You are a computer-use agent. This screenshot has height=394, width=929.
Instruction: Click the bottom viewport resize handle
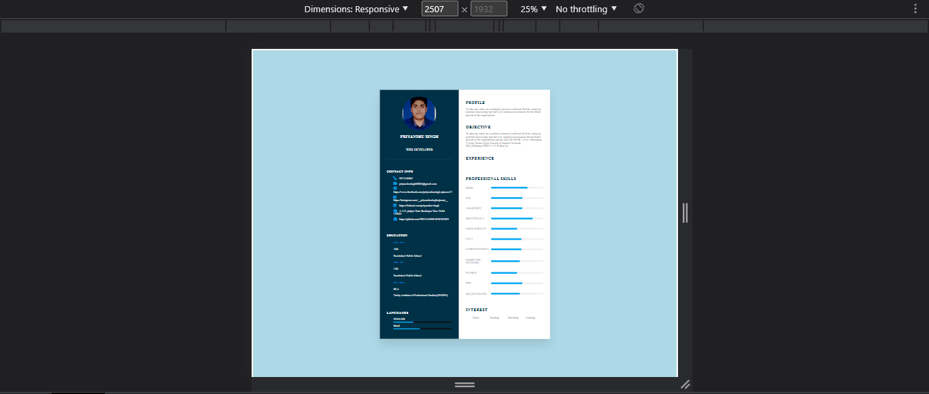(464, 384)
